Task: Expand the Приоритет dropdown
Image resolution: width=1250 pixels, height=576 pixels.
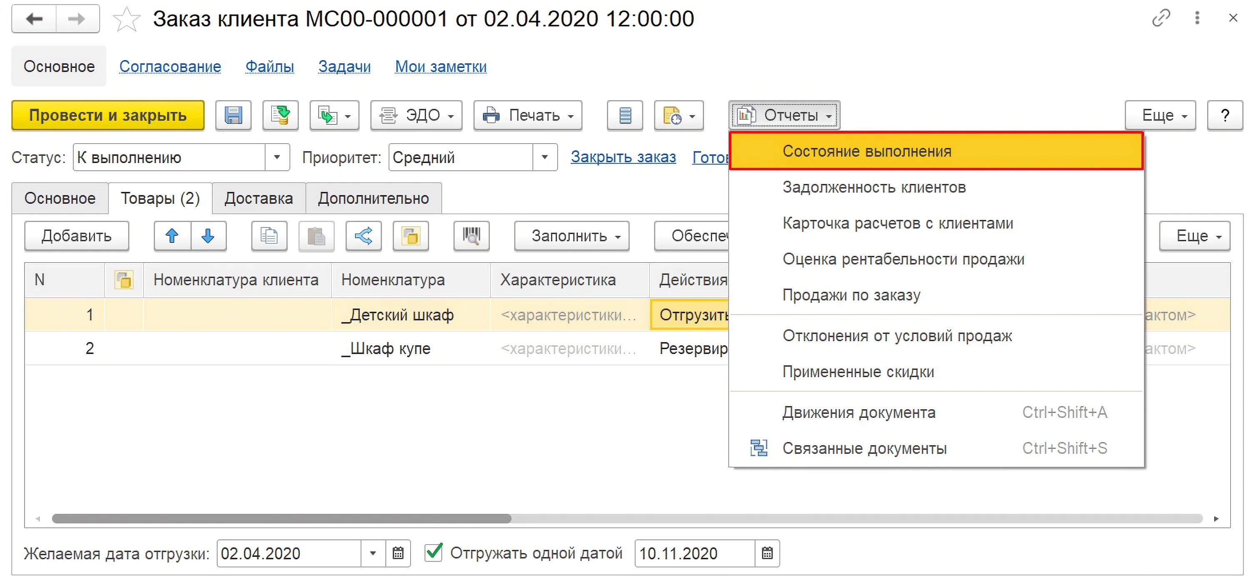Action: tap(545, 157)
